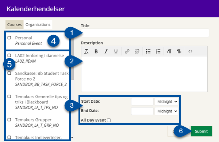The width and height of the screenshot is (219, 142).
Task: Check the Temakurs Generelle tips og triks checkbox
Action: 9,96
